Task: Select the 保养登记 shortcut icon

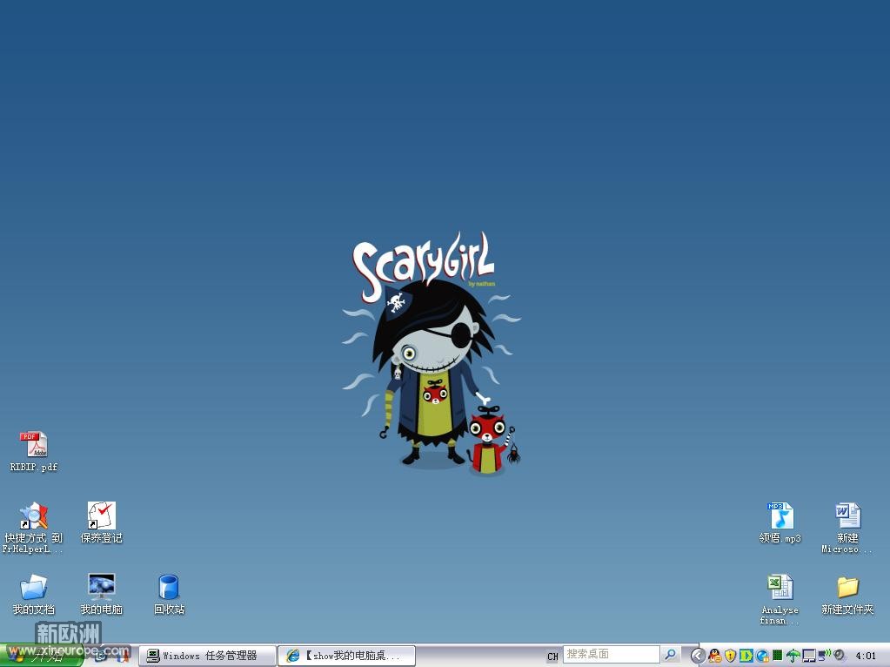Action: tap(102, 515)
